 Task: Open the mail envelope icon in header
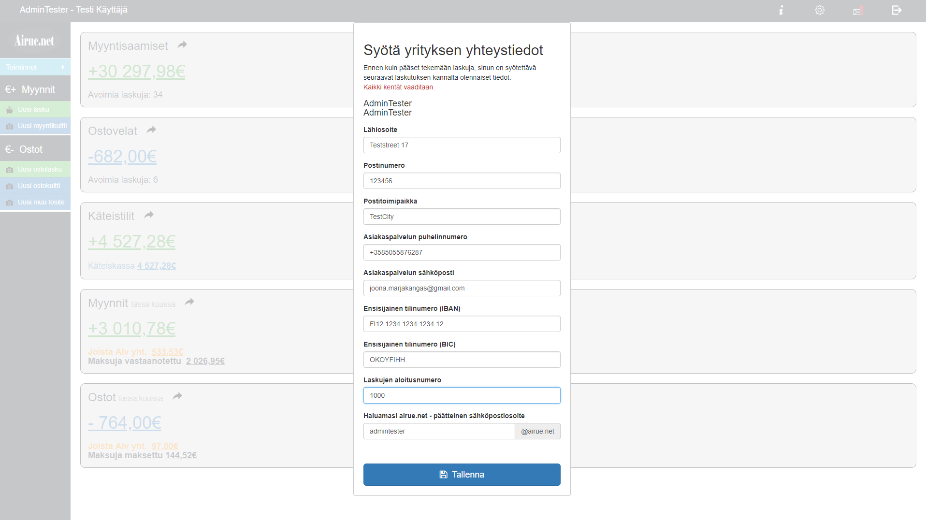[x=858, y=11]
